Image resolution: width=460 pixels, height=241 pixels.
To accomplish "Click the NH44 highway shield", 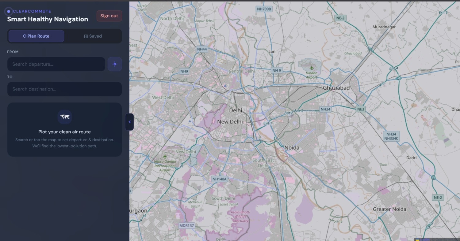I will click(x=202, y=49).
